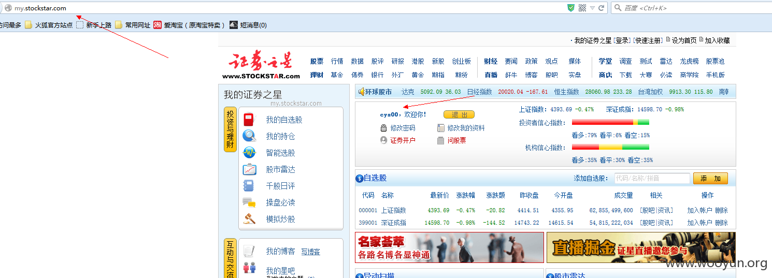This screenshot has width=772, height=278.
Task: Click the 登录 link in top bar
Action: (622, 40)
